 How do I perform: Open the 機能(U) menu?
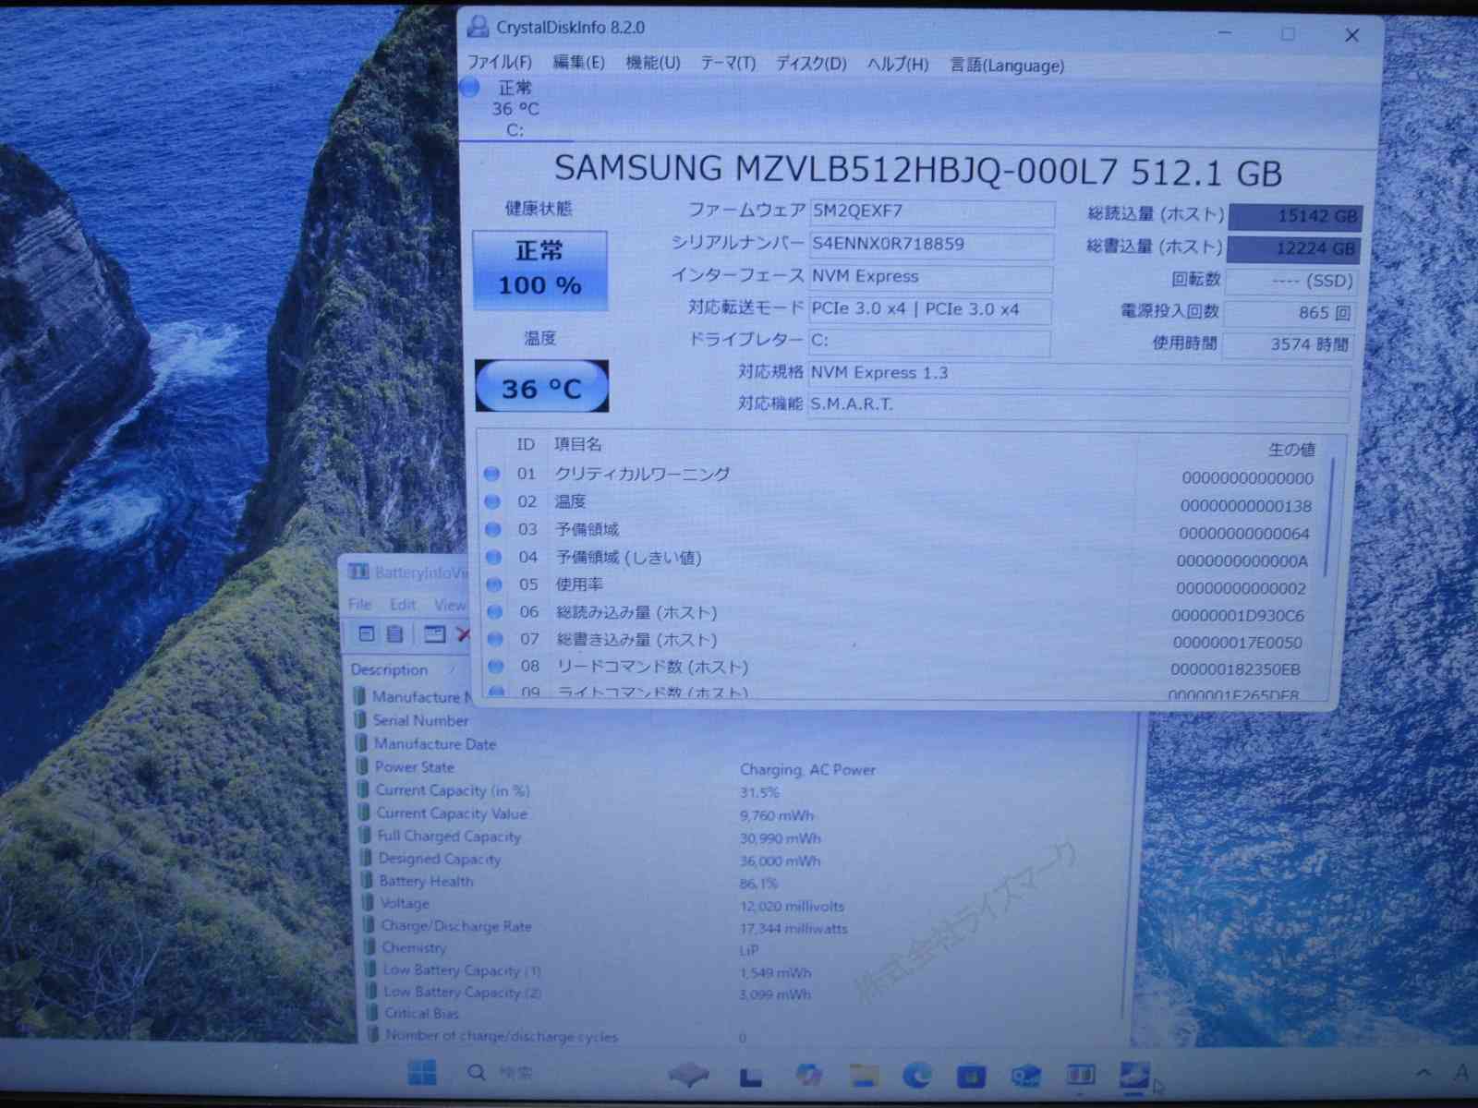pyautogui.click(x=652, y=63)
